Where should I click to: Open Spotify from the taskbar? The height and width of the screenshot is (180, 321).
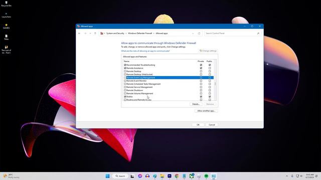[206, 176]
